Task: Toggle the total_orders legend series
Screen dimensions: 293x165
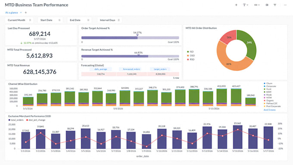Action: 16,120
